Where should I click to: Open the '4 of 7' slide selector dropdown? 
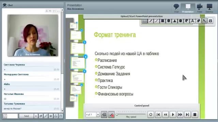click(x=98, y=115)
